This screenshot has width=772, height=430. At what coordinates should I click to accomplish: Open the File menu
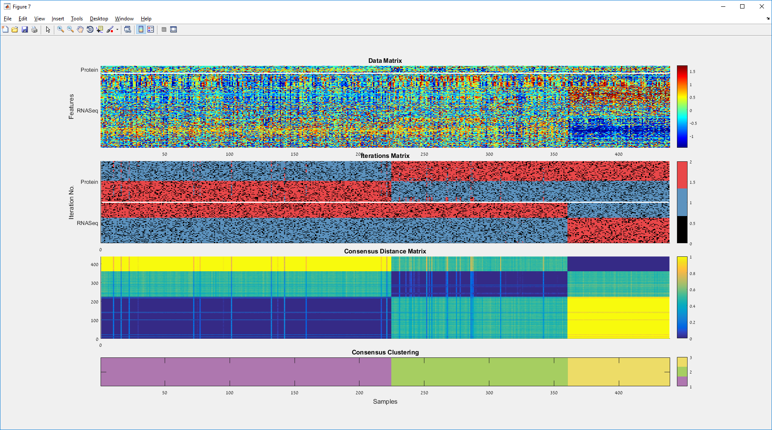[8, 19]
